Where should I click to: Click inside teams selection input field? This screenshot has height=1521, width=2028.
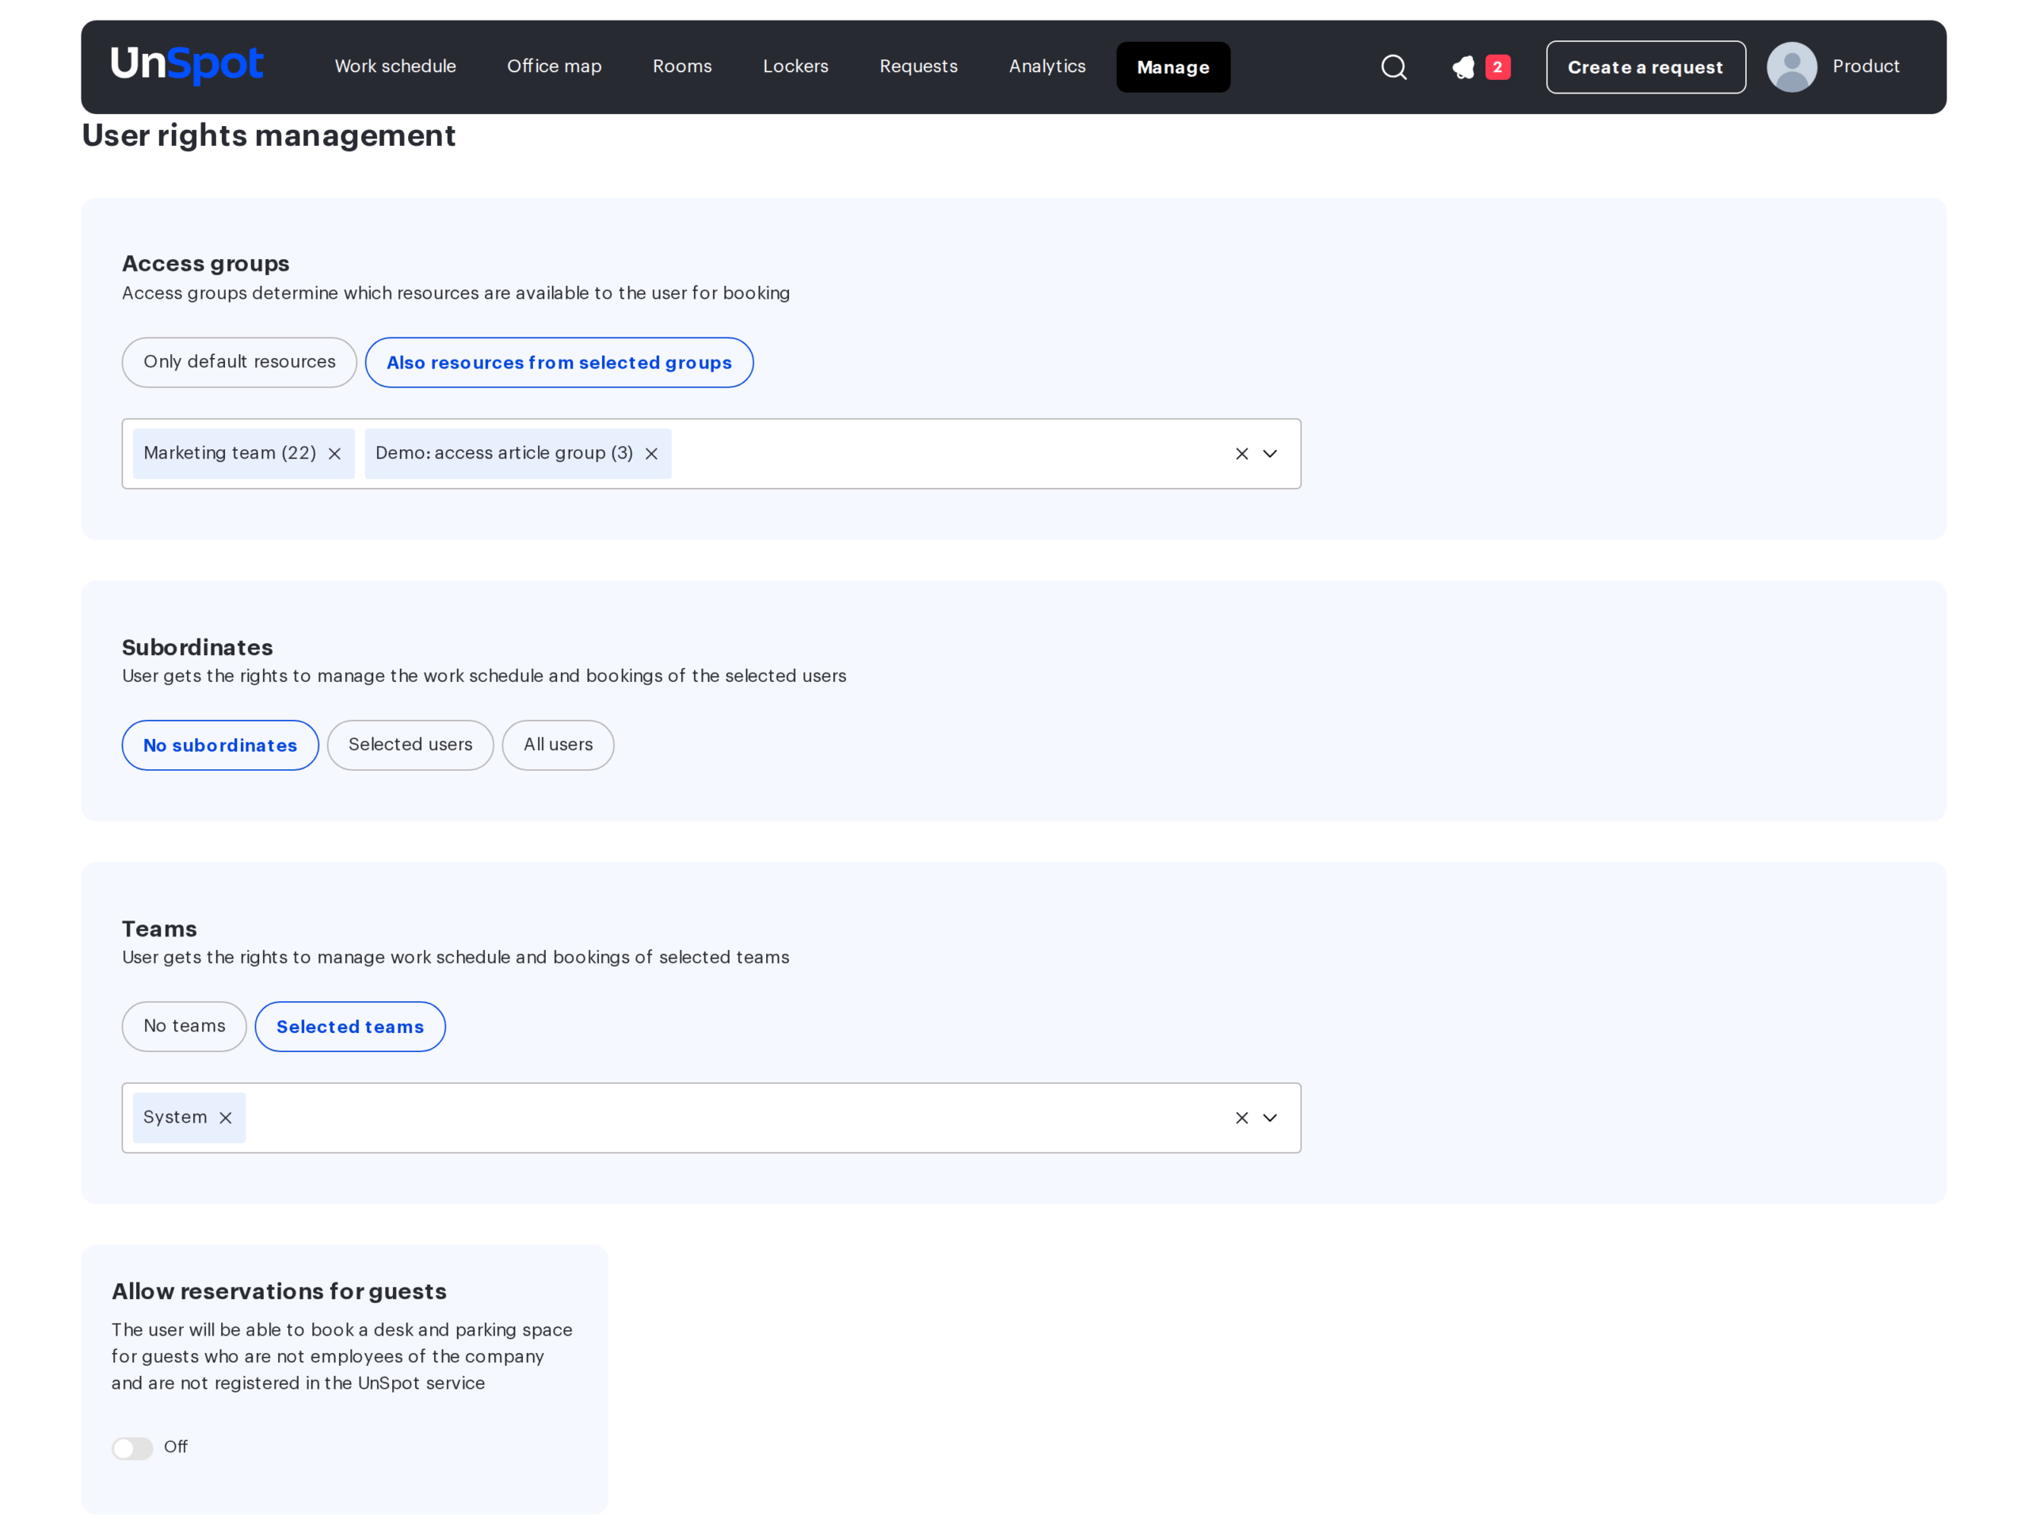pyautogui.click(x=711, y=1118)
